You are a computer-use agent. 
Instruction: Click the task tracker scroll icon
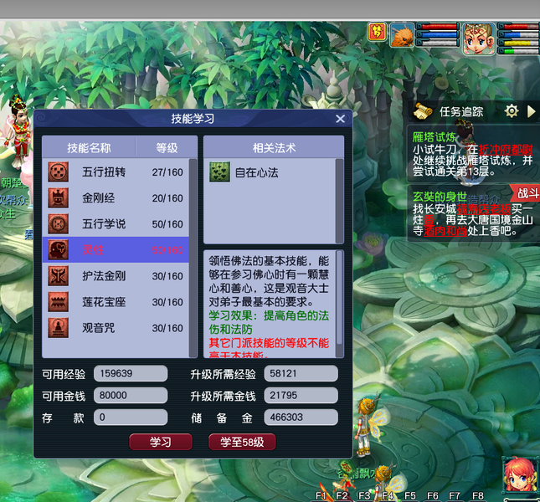tap(423, 111)
